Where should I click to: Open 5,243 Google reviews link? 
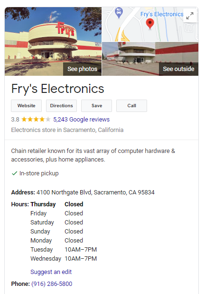coord(82,120)
